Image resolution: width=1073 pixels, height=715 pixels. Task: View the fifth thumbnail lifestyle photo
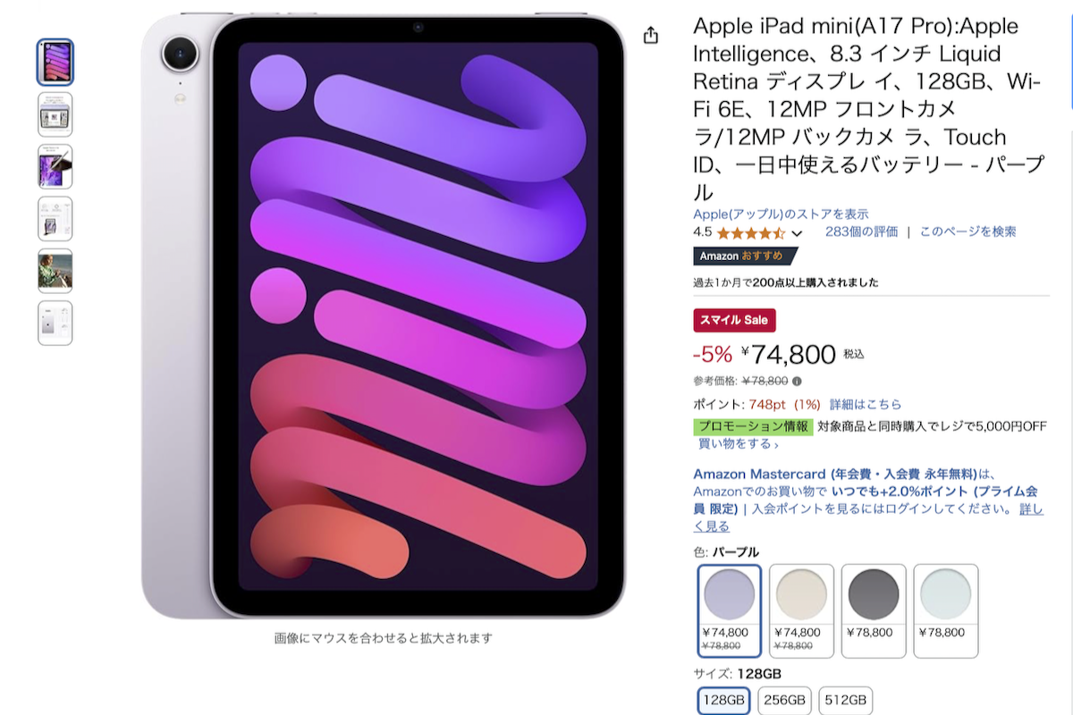coord(55,271)
